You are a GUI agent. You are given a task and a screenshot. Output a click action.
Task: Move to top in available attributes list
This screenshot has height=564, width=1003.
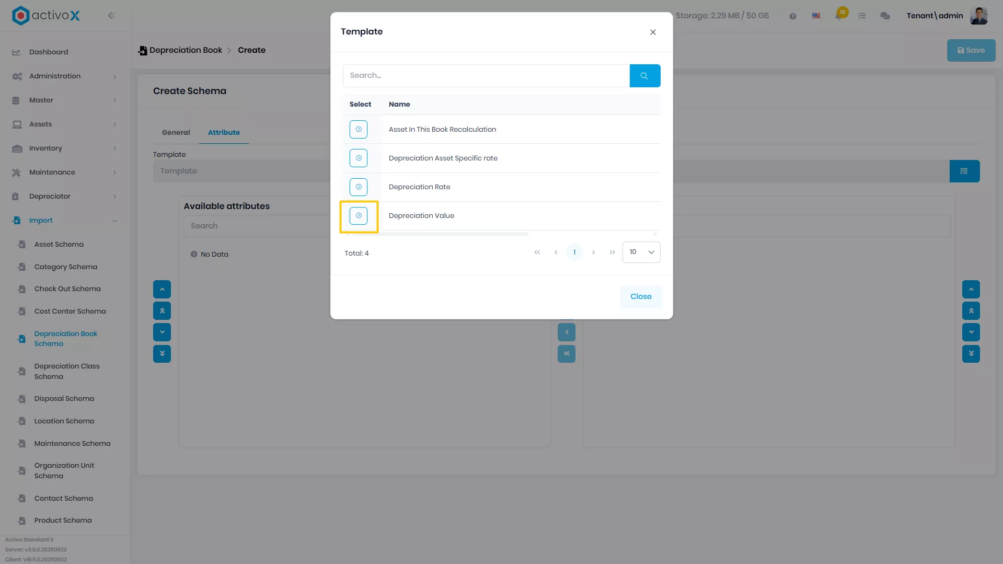coord(162,311)
